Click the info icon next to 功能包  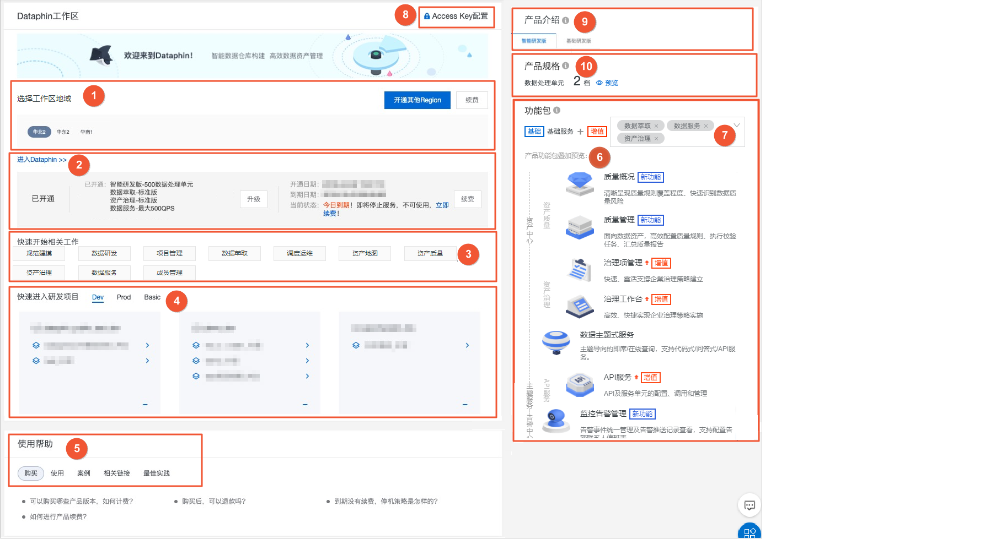(556, 111)
